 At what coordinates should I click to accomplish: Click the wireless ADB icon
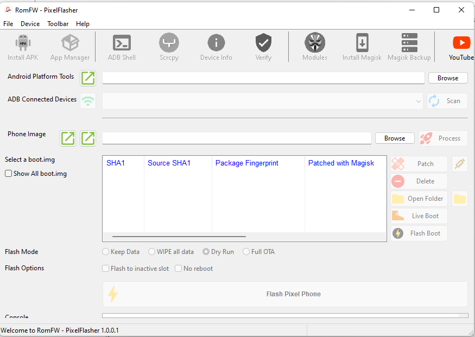point(87,101)
